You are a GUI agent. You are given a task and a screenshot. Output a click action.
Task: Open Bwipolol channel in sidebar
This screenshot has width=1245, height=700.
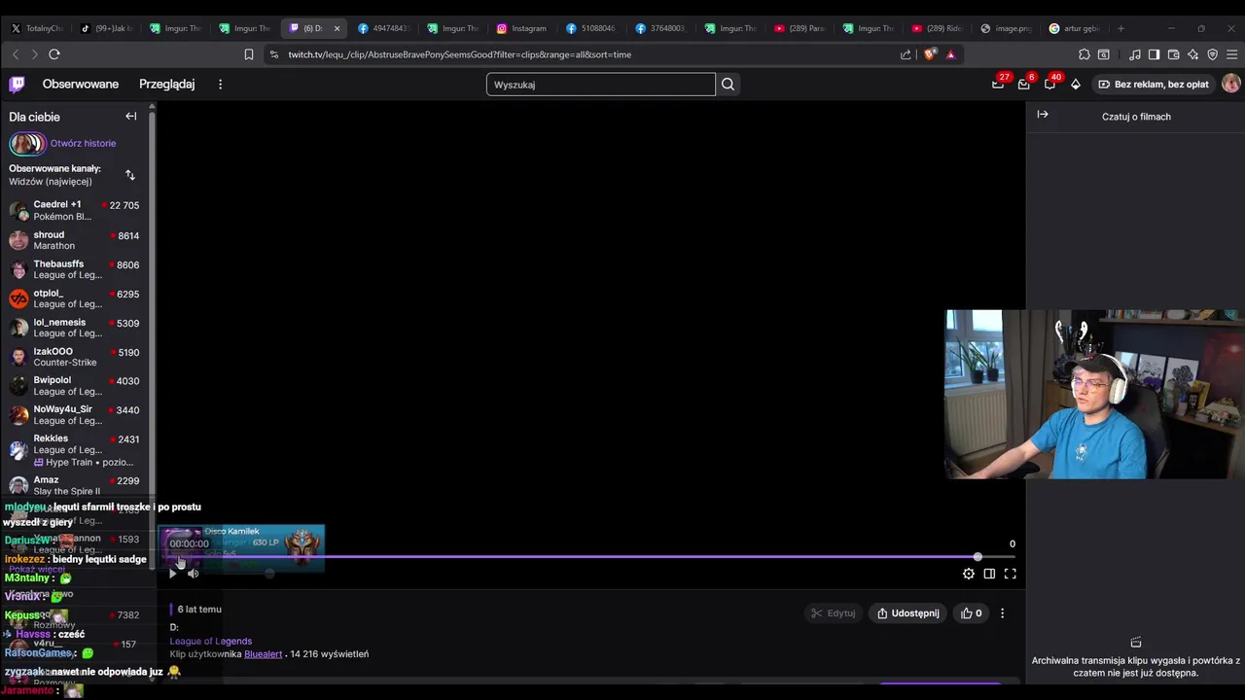pos(75,386)
